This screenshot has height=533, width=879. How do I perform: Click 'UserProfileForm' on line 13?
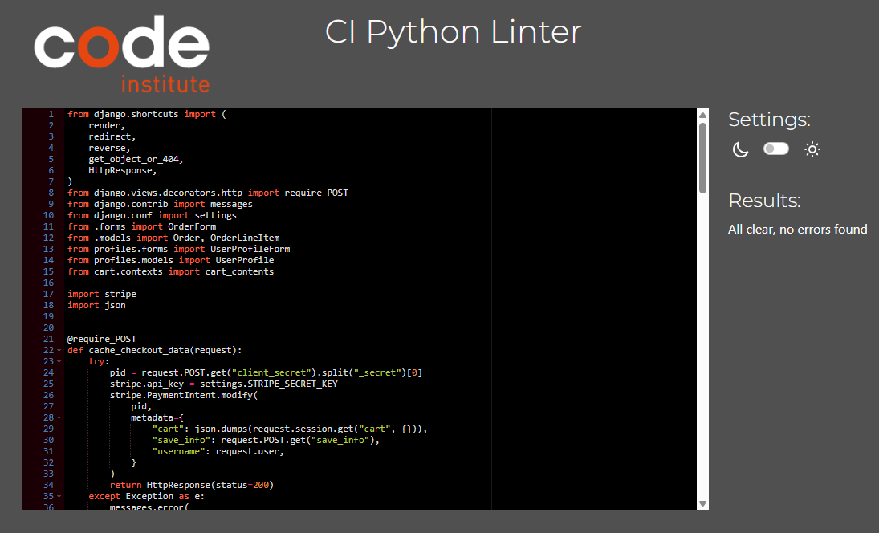click(250, 249)
